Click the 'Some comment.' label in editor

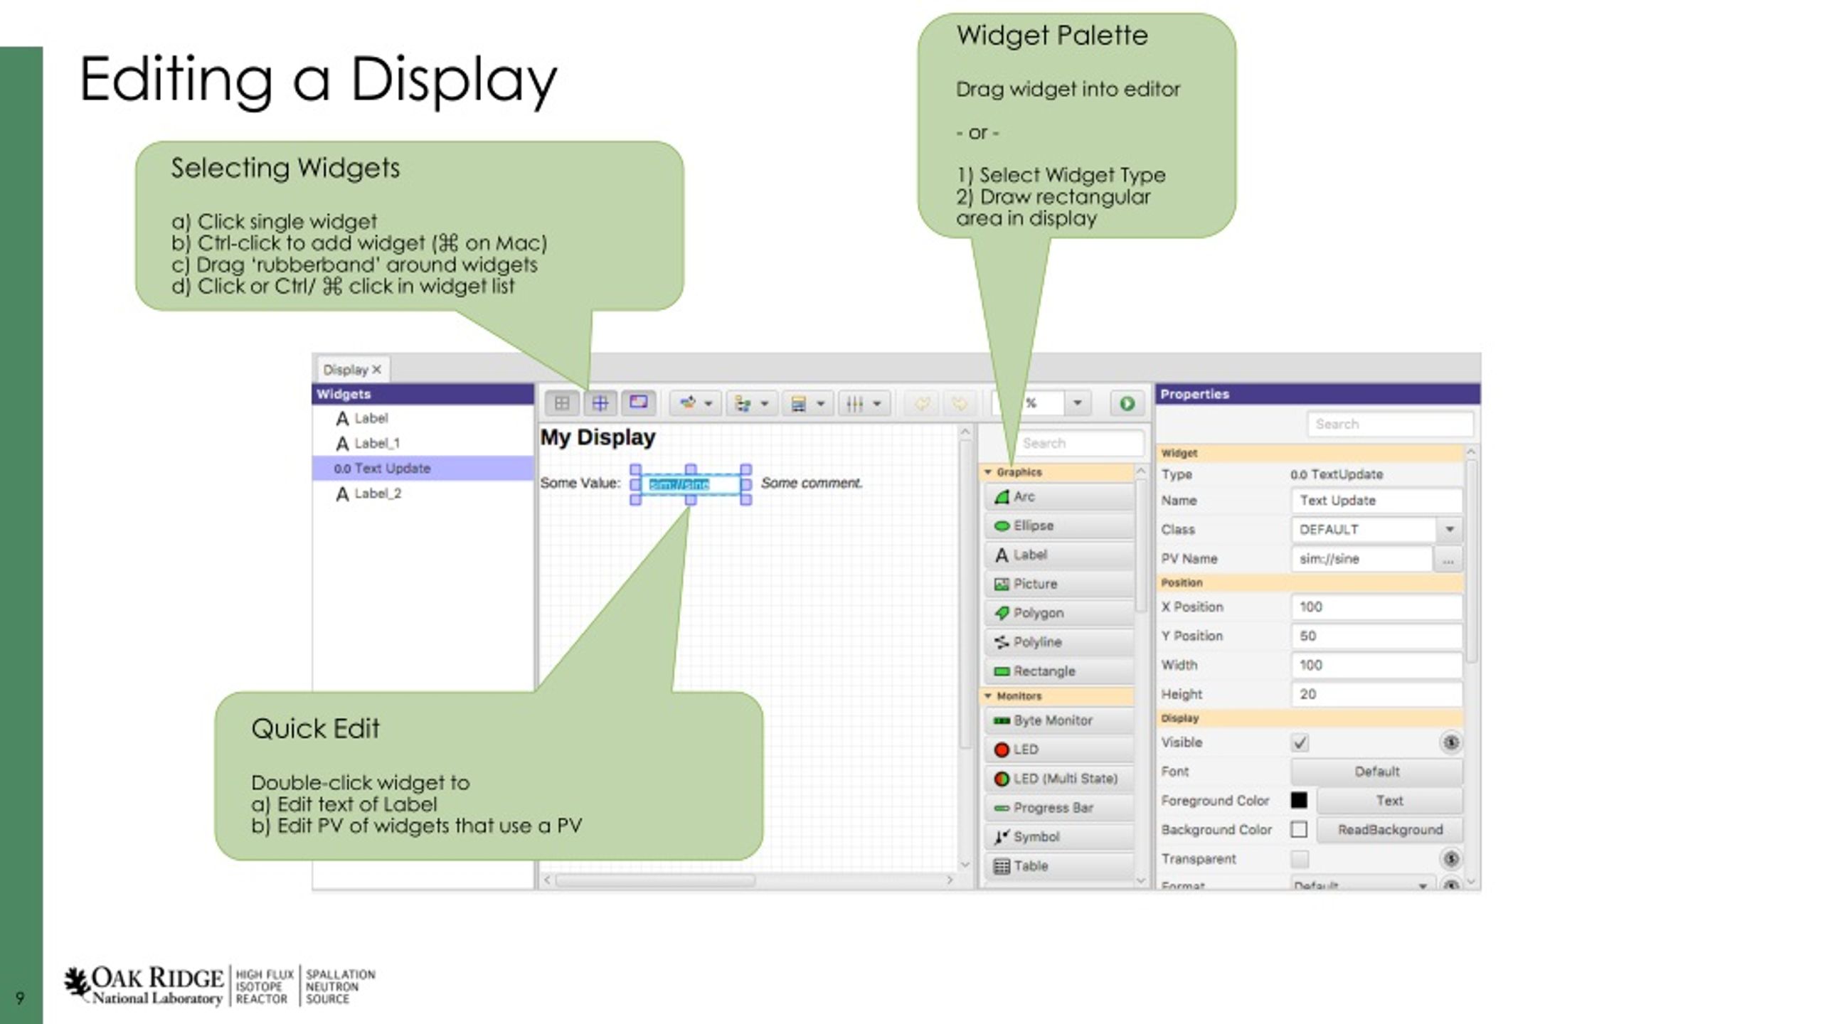coord(812,484)
